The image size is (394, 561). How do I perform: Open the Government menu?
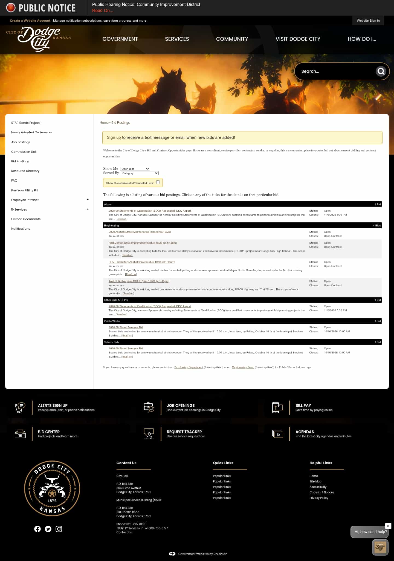coord(120,39)
